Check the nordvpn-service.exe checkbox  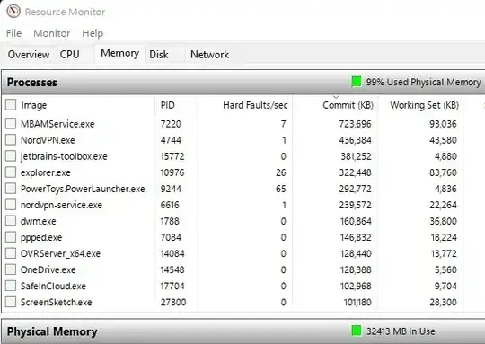[11, 205]
